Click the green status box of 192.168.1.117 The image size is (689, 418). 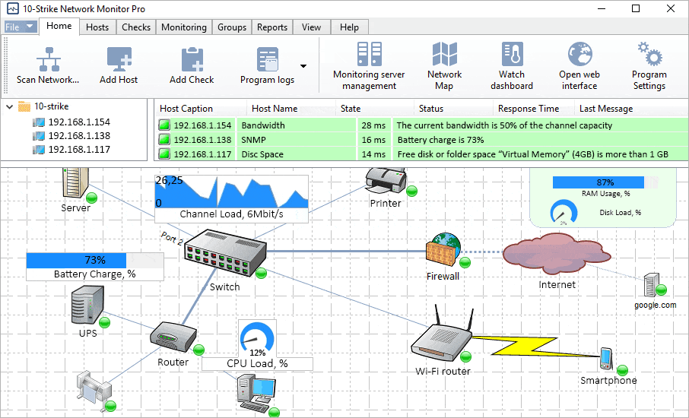coord(164,154)
